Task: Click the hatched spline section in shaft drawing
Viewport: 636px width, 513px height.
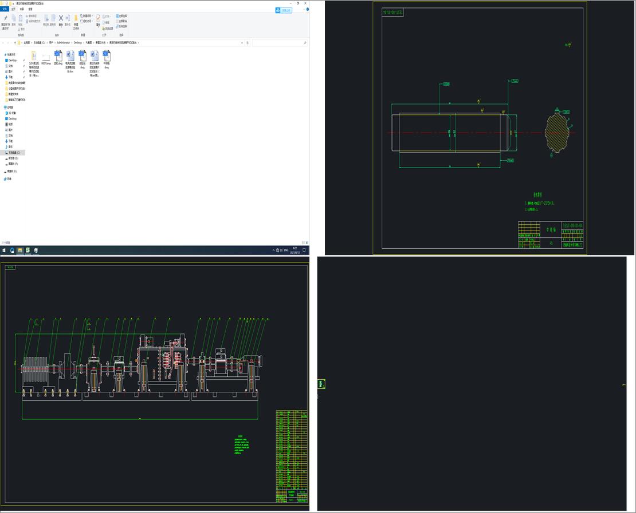Action: pyautogui.click(x=556, y=133)
